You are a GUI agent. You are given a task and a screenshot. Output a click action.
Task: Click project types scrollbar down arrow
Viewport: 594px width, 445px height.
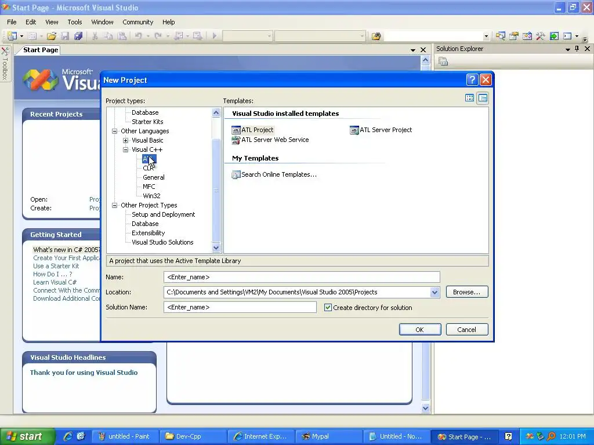216,248
